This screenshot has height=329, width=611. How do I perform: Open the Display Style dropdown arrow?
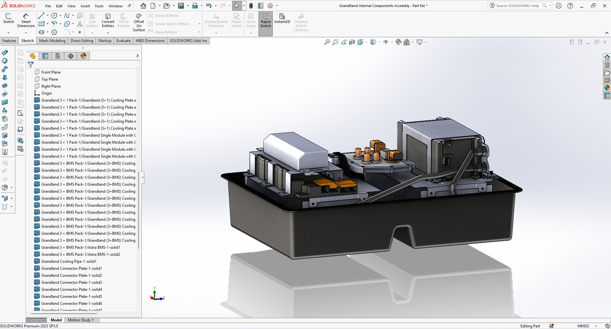pyautogui.click(x=379, y=42)
